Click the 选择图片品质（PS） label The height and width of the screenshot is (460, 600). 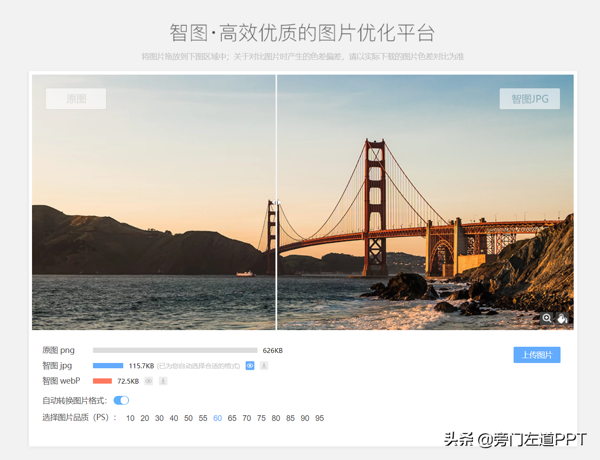[79, 417]
